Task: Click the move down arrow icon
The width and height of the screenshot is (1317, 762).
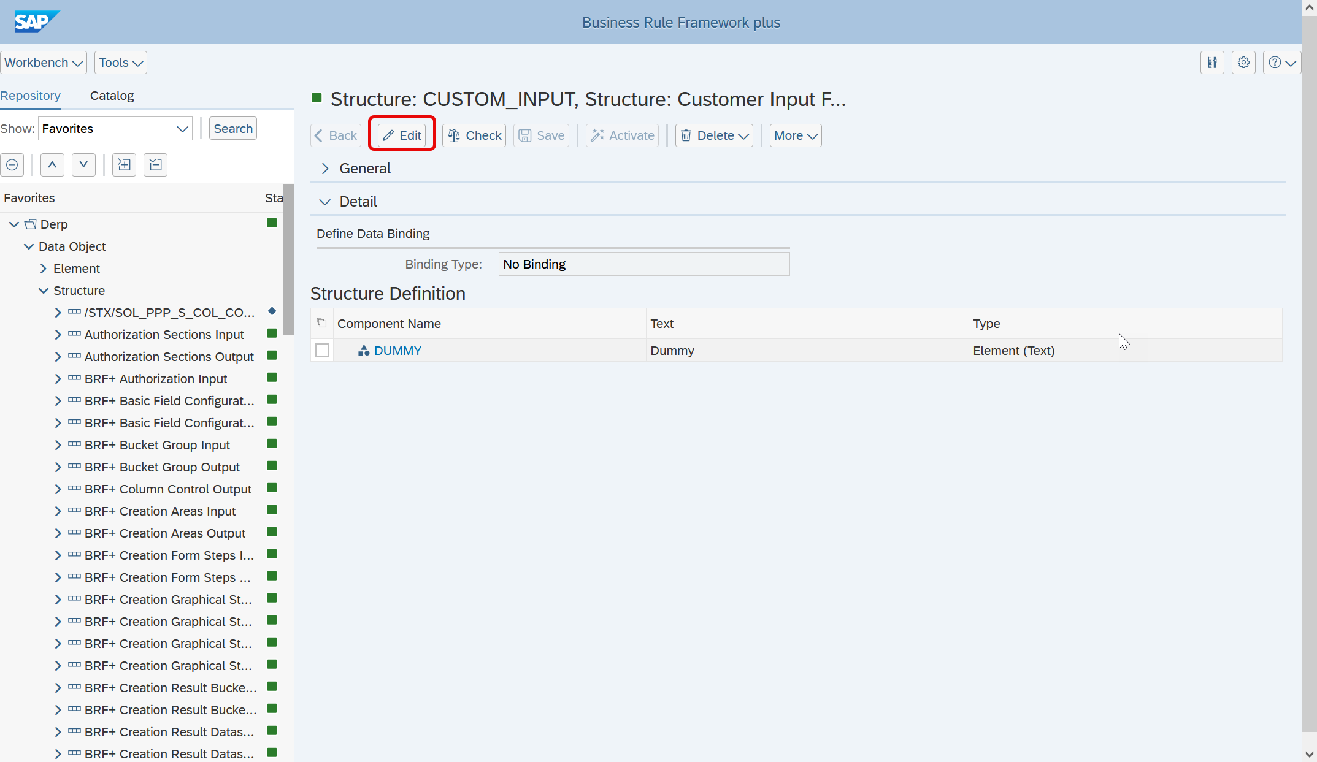Action: click(83, 165)
